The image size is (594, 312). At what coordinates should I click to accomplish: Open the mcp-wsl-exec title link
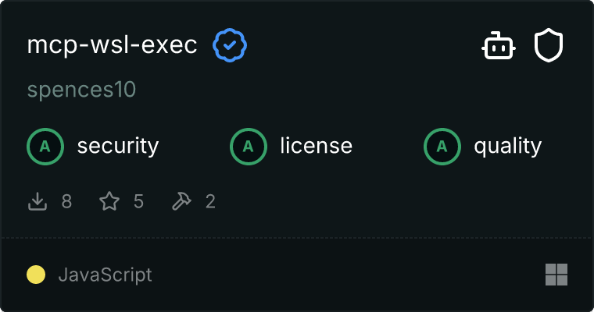coord(112,46)
